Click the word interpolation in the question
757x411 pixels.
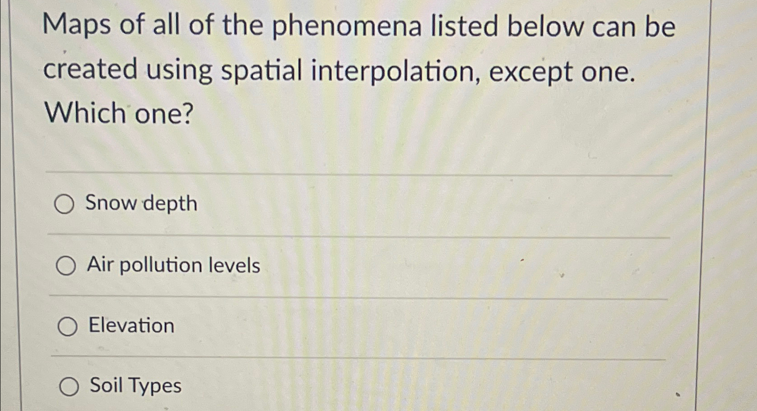tap(382, 71)
